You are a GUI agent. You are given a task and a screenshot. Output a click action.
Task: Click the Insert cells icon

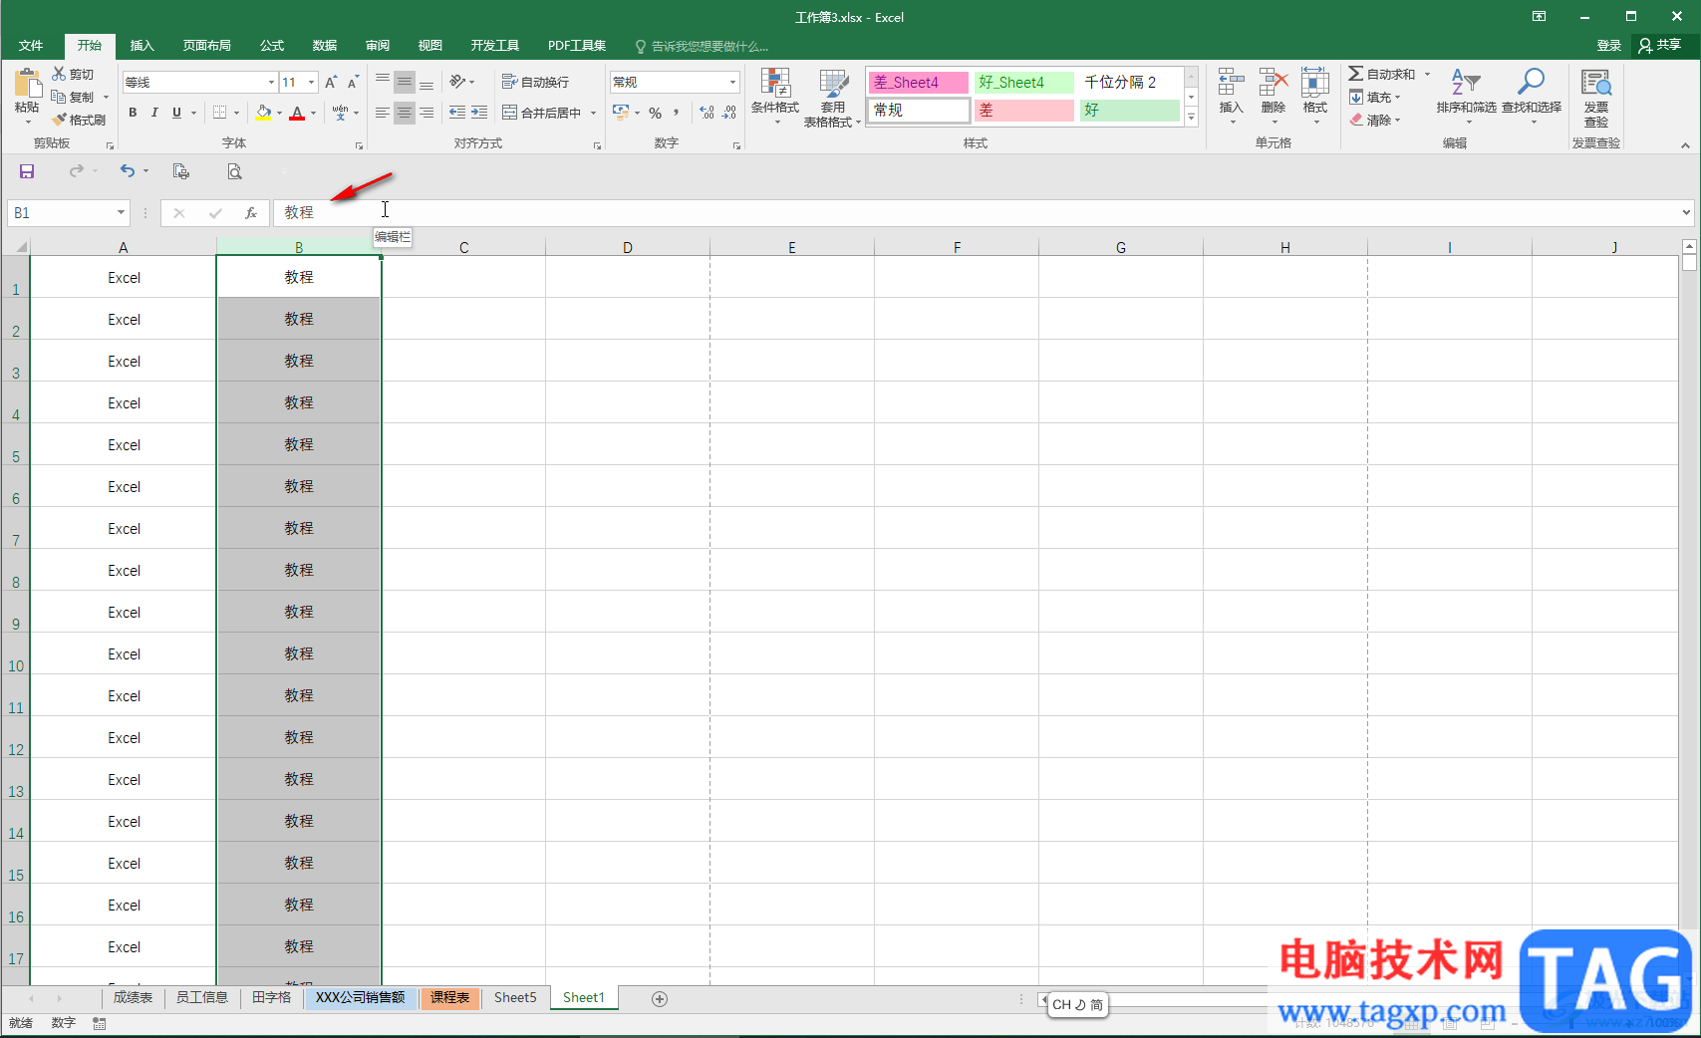[x=1232, y=82]
